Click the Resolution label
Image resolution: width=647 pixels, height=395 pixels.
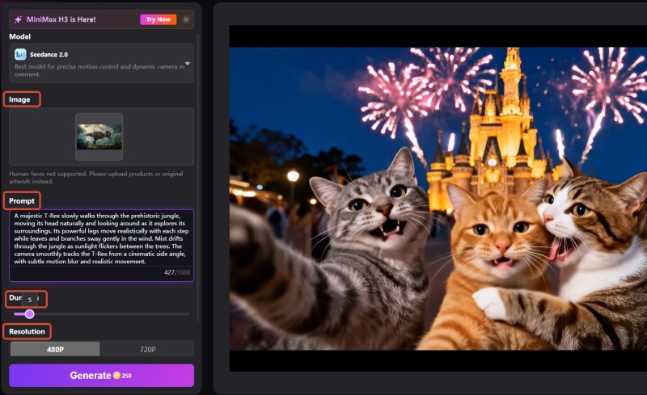coord(27,331)
